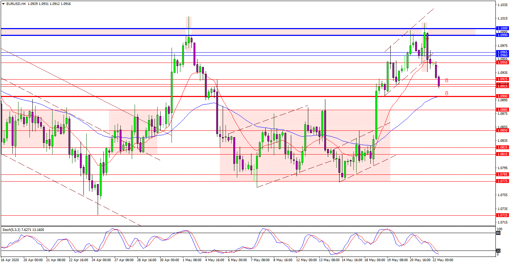Select the red down arrow beside 1.0925 level
The height and width of the screenshot is (264, 510).
[446, 81]
